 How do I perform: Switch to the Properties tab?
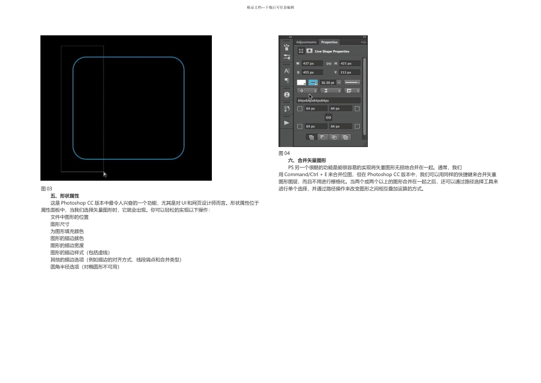click(329, 42)
